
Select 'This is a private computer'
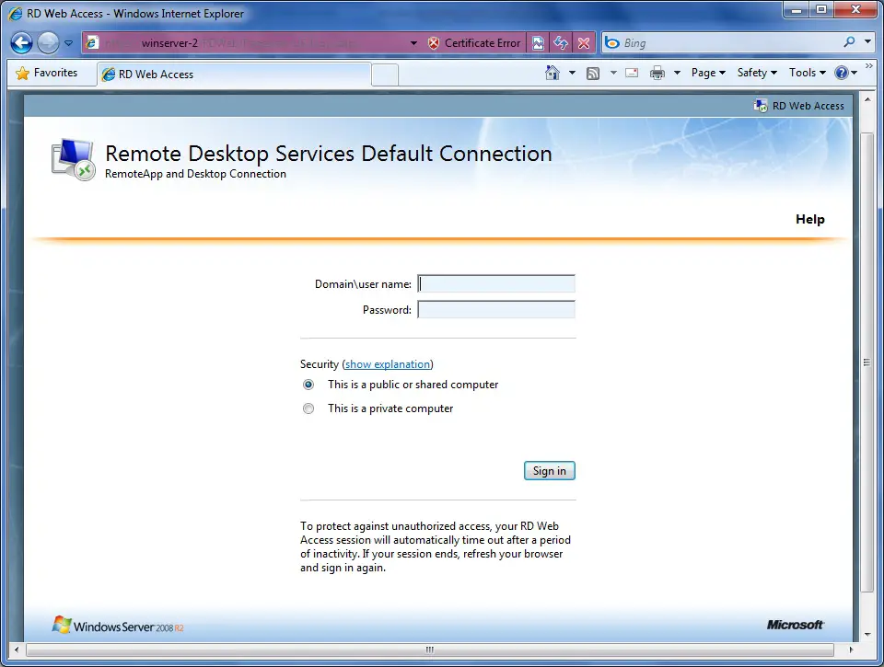click(x=308, y=408)
